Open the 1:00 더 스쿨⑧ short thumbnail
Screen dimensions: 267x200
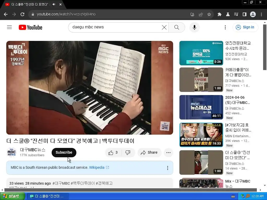201,162
